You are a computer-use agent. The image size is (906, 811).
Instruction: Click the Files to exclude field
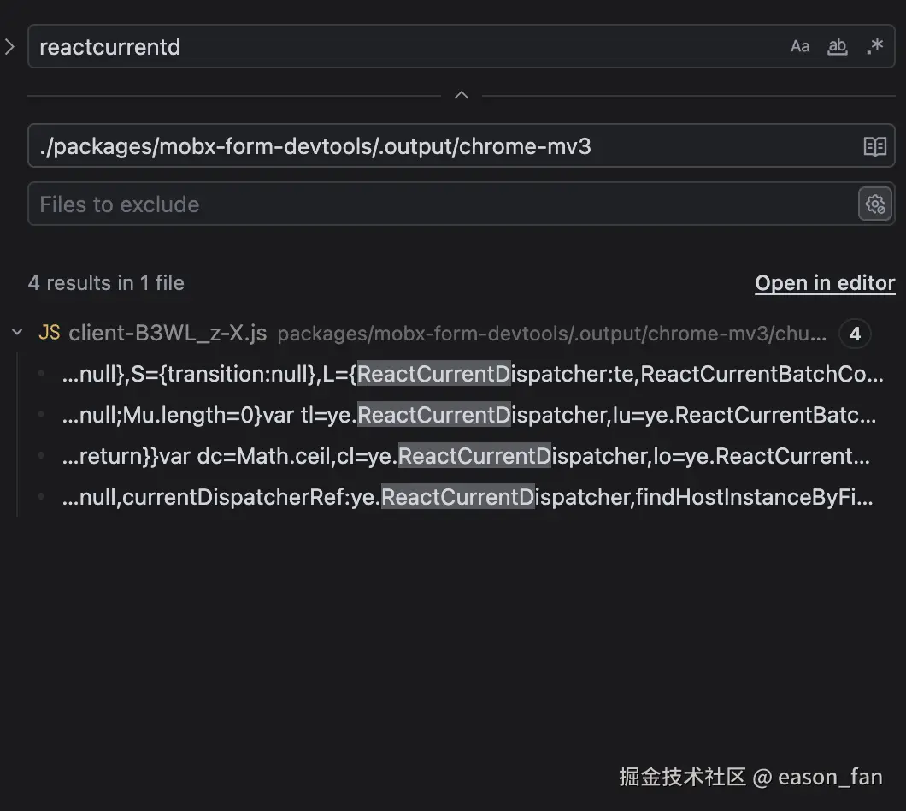tap(436, 204)
